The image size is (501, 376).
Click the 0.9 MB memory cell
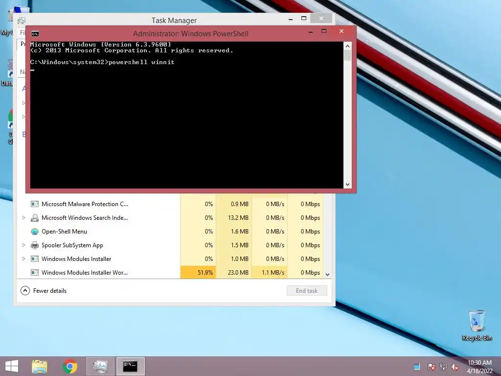(234, 204)
